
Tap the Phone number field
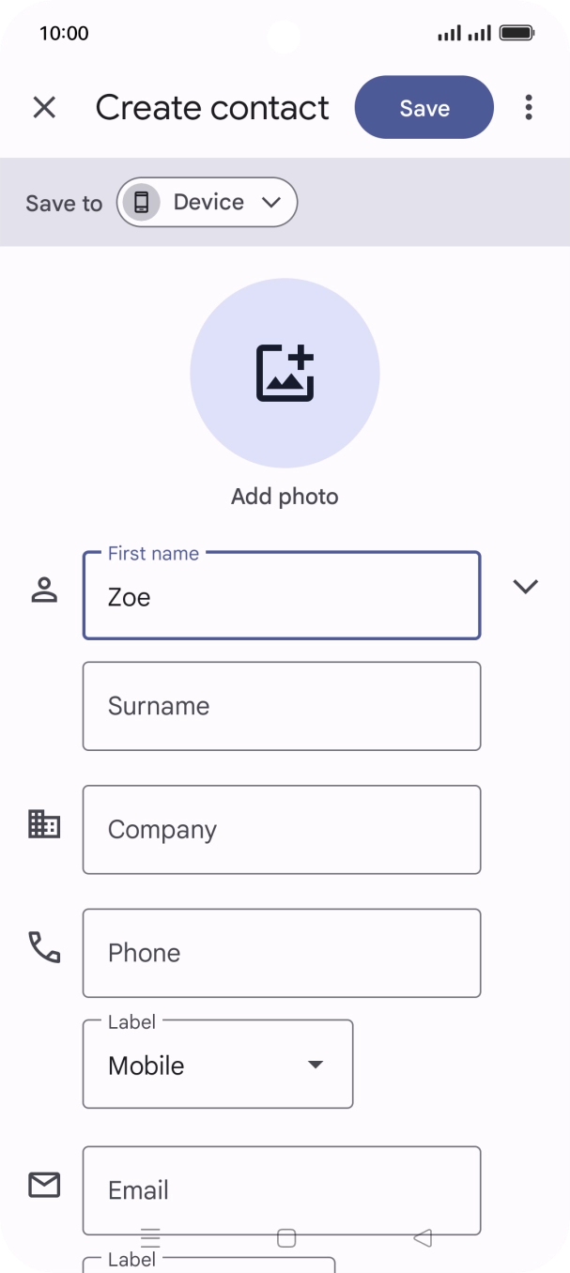pos(281,953)
